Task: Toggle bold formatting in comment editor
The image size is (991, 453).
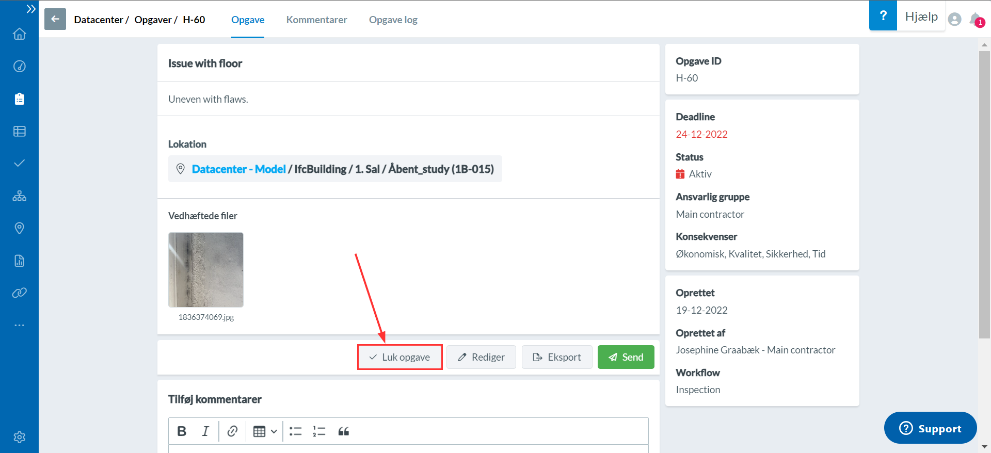Action: pos(182,431)
